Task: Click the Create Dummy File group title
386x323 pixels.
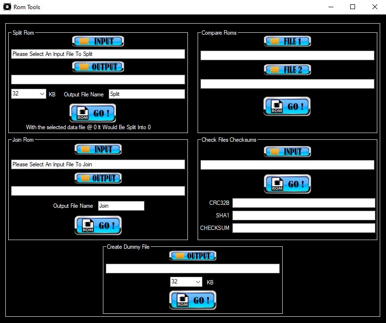Action: (128, 247)
